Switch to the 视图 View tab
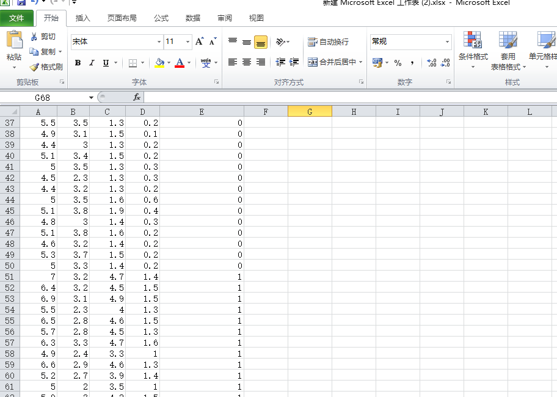 [256, 18]
